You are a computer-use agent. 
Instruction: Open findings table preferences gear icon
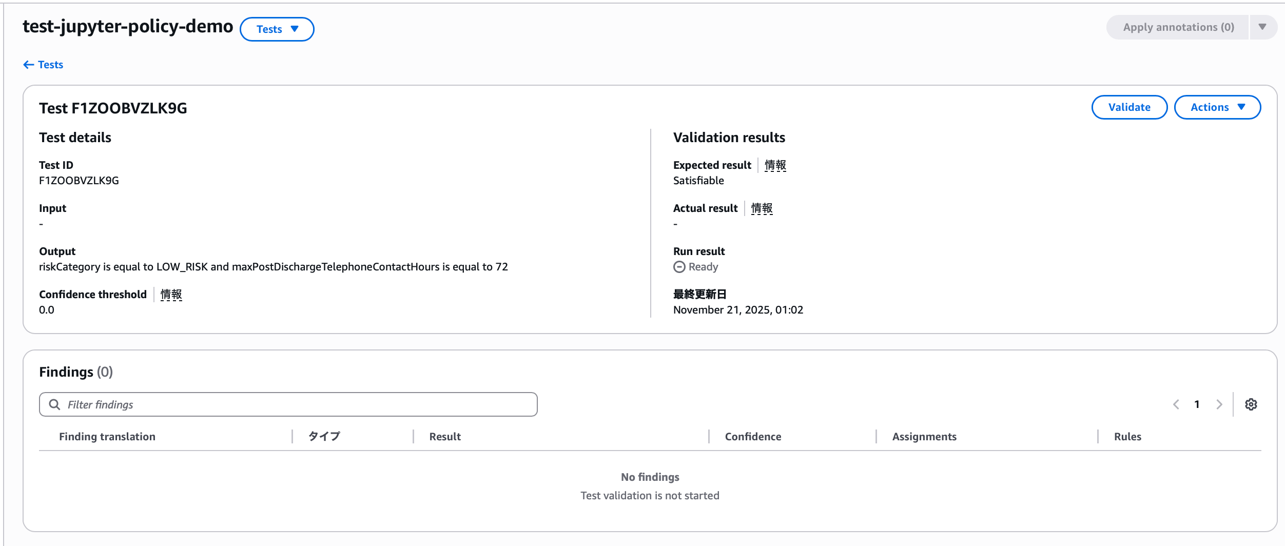1251,404
